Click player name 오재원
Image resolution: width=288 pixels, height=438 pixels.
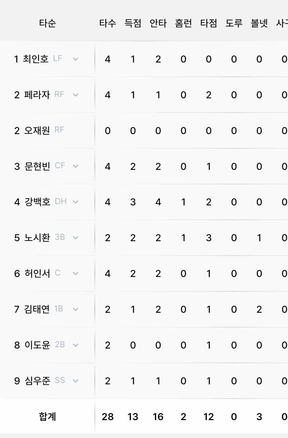point(37,131)
